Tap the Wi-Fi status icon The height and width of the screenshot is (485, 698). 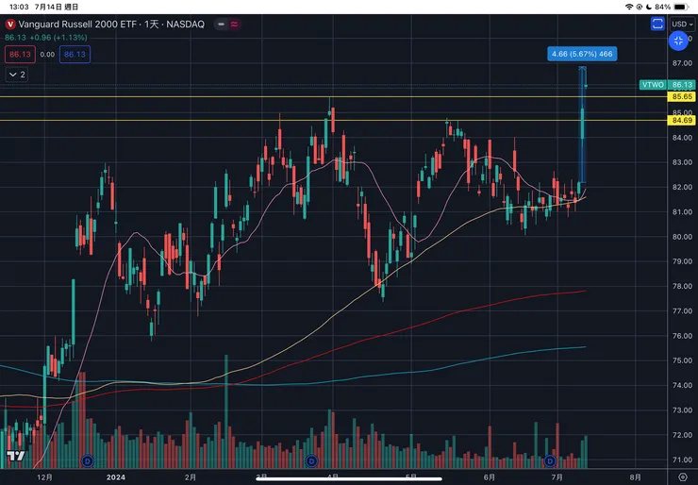point(629,7)
